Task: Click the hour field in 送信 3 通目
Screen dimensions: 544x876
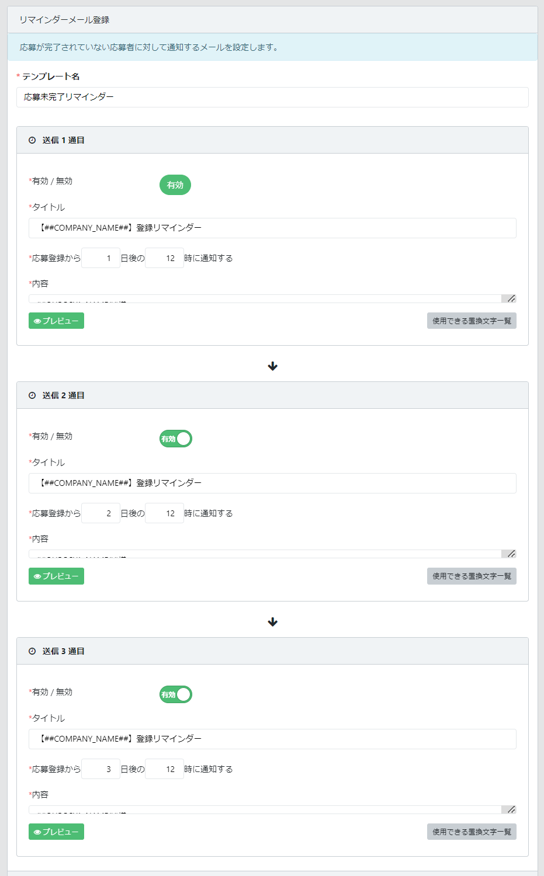Action: click(164, 769)
